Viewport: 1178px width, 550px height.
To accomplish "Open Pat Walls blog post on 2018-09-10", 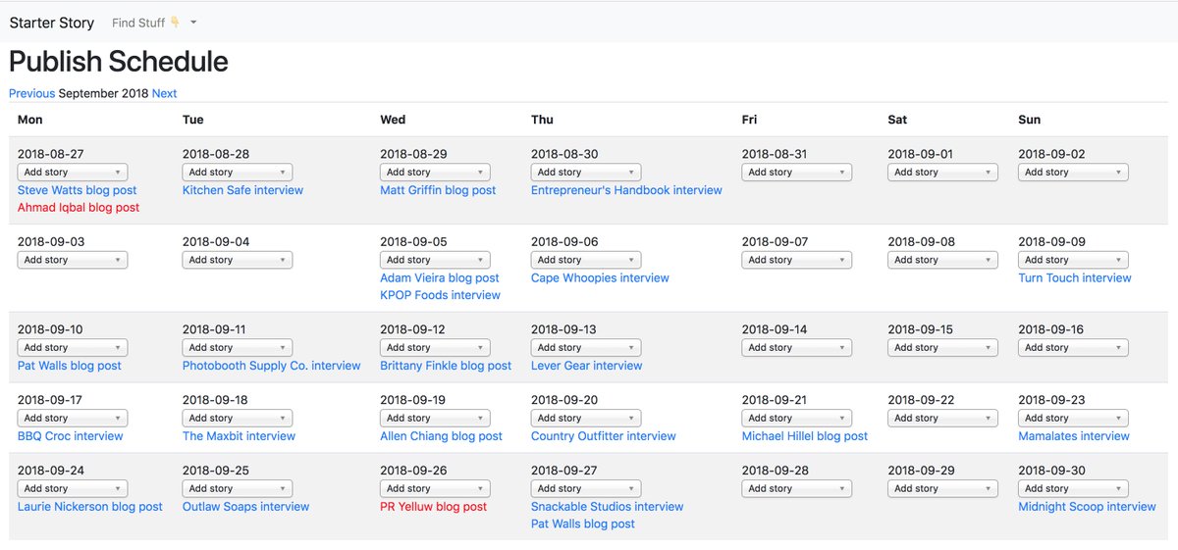I will click(70, 366).
